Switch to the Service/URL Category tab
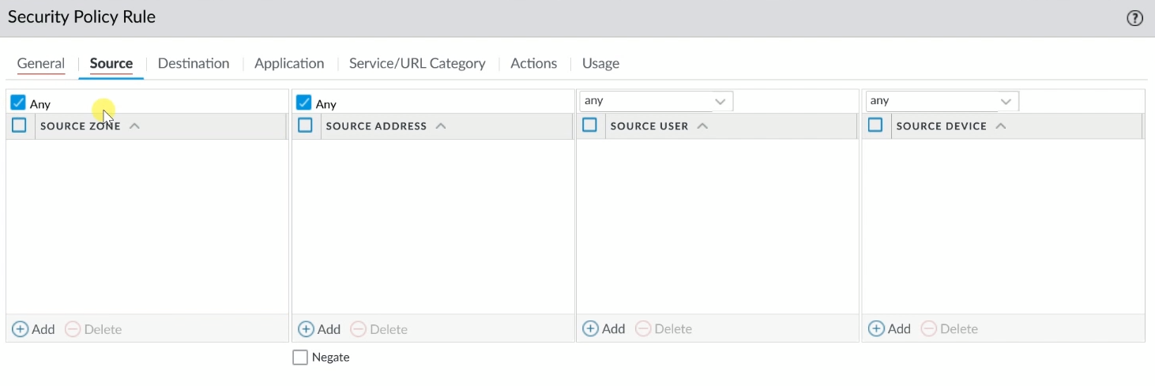 point(417,63)
